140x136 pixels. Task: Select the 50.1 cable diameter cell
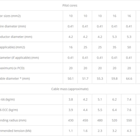[71, 78]
